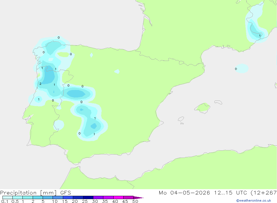Click the '5' legend scale label
This screenshot has width=277, height=203.
(43, 201)
